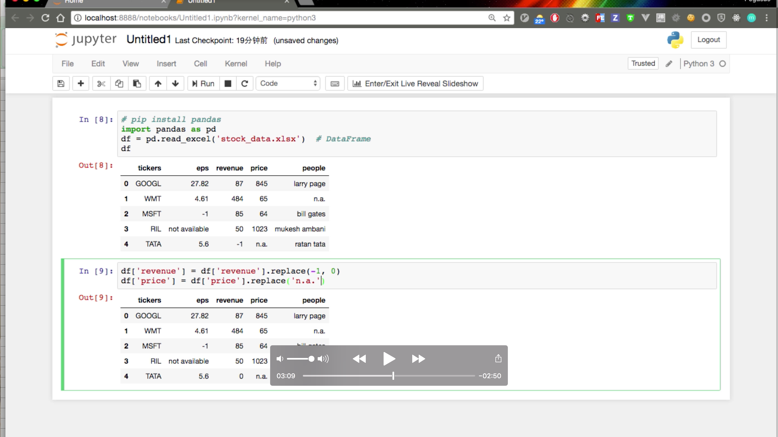Cut selected cells with scissors icon
The image size is (778, 437).
(x=101, y=84)
